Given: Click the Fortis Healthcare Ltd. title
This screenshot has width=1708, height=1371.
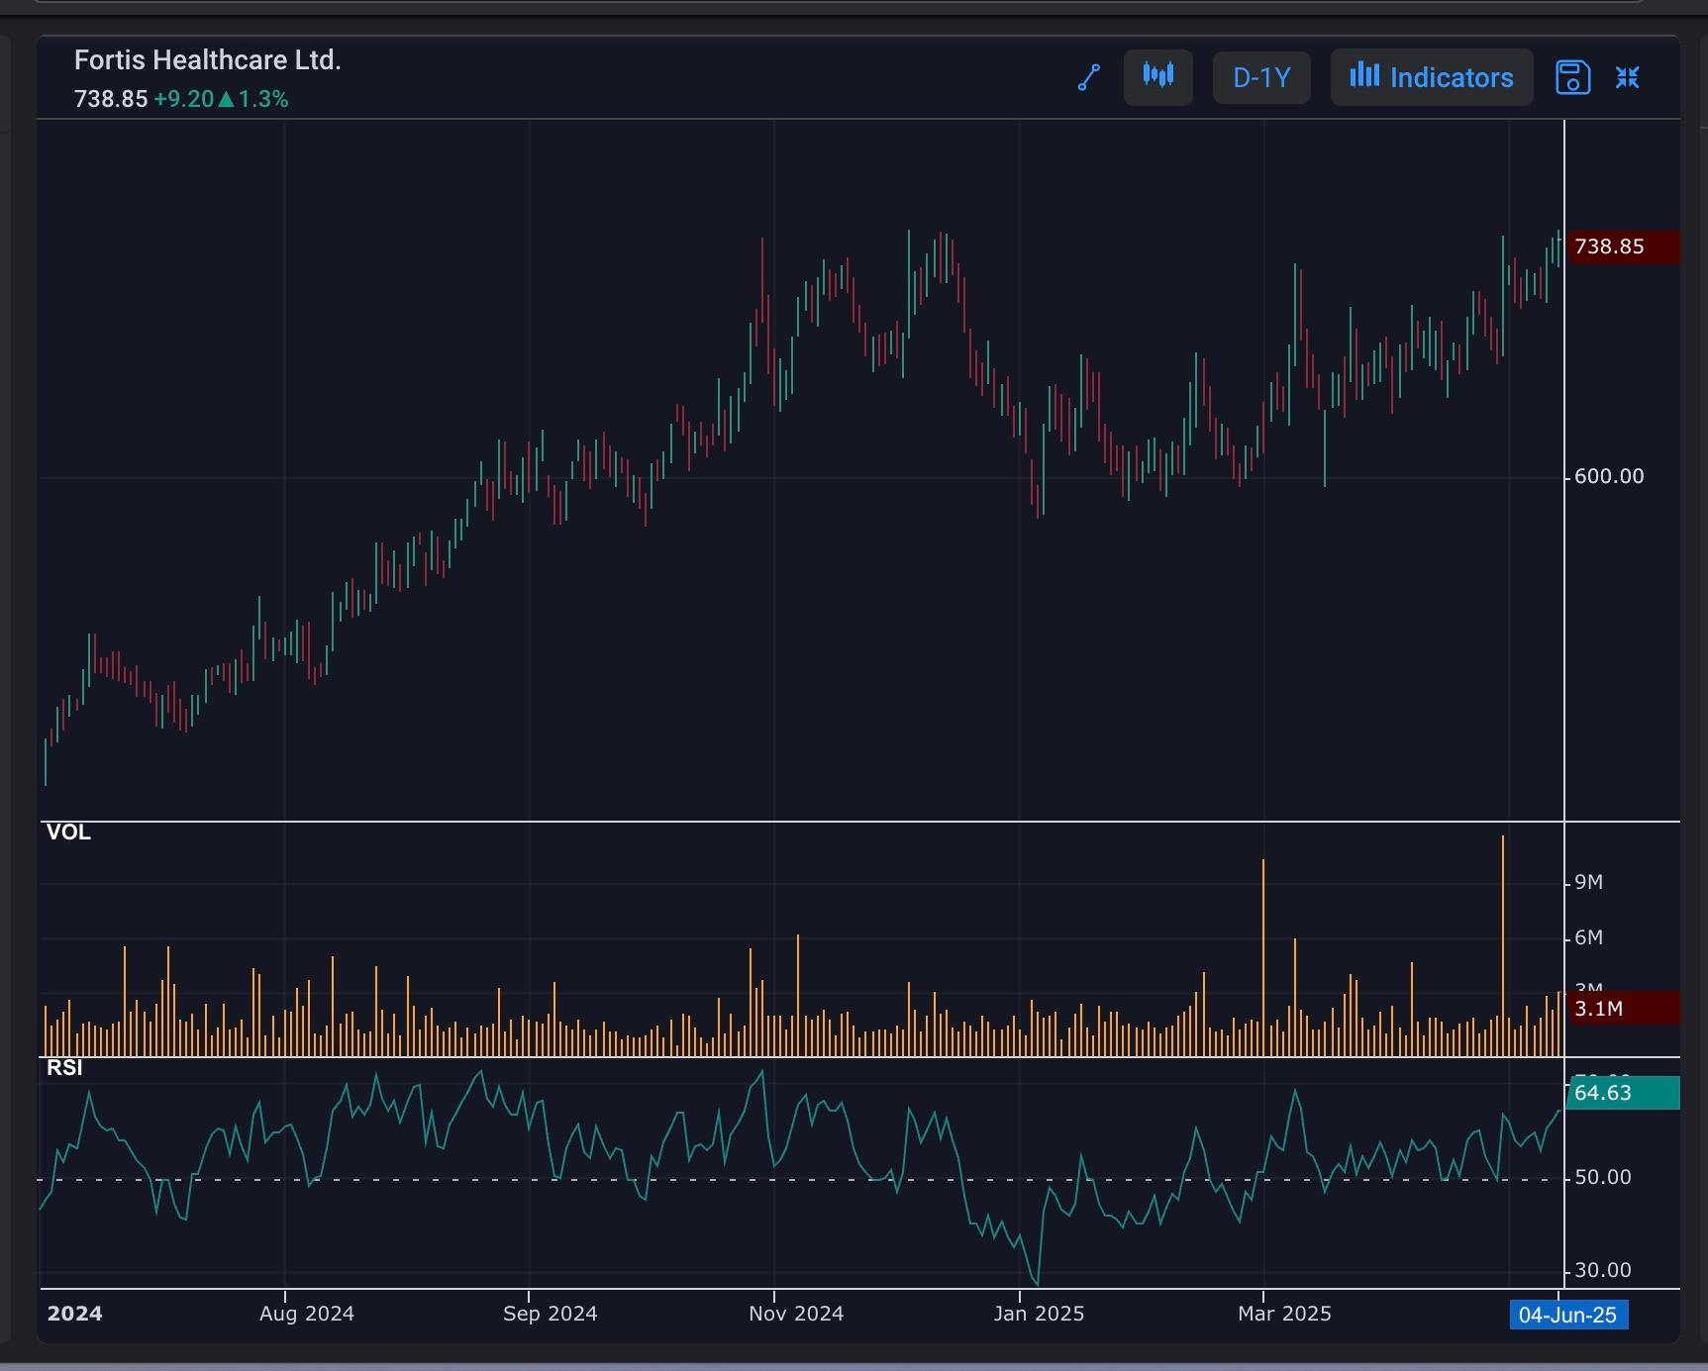Looking at the screenshot, I should coord(208,60).
